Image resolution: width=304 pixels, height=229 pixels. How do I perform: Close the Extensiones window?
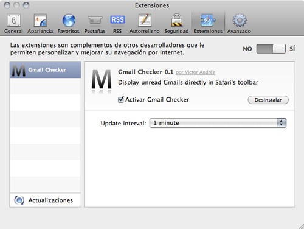pyautogui.click(x=7, y=5)
